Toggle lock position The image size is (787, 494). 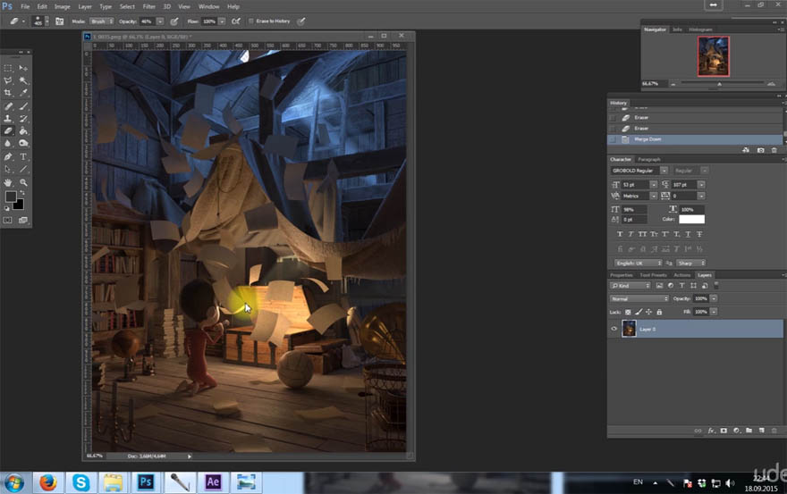coord(649,312)
